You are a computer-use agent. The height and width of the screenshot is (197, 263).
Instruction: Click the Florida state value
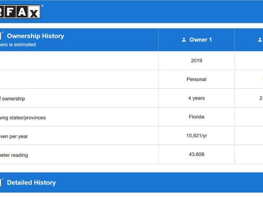tap(197, 117)
